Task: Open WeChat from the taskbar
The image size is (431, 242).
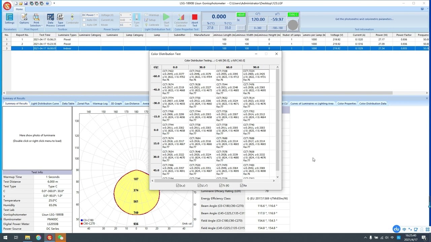Action: click(x=61, y=238)
